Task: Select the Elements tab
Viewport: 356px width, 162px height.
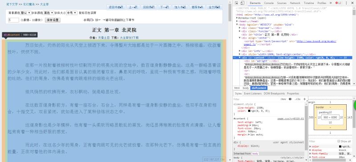Action: pyautogui.click(x=255, y=3)
